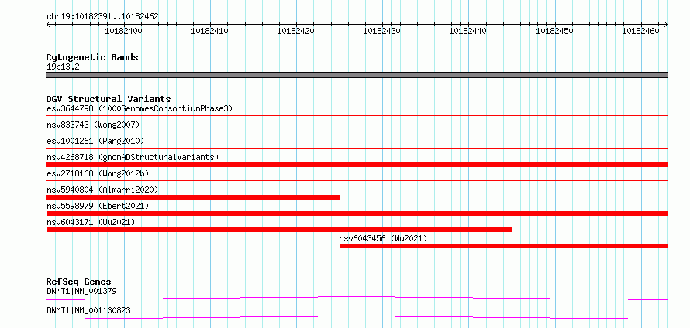Select the DGV Structural Variants track heading

[x=109, y=99]
